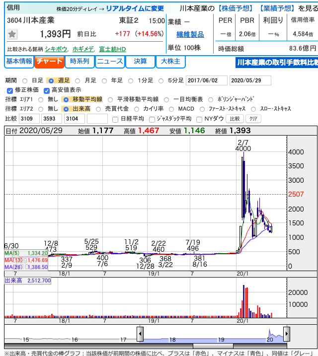Image resolution: width=318 pixels, height=356 pixels.
Task: Click the left range slider handle arrow
Action: 140,334
